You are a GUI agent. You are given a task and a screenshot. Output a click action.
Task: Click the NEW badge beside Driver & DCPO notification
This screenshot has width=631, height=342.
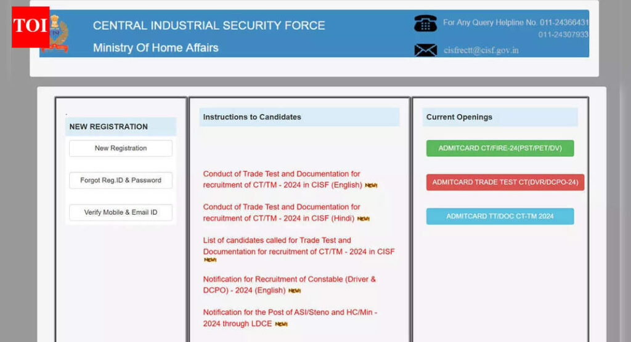pos(295,291)
